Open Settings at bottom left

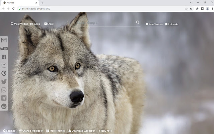(x=9, y=131)
